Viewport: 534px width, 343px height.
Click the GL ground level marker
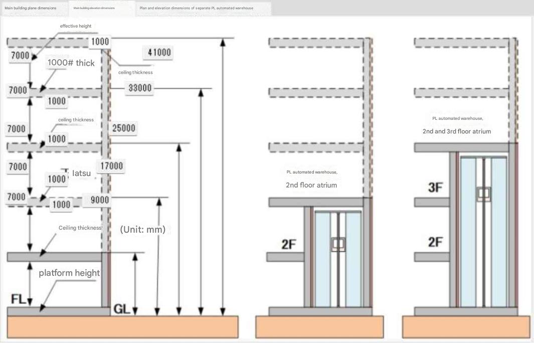pos(122,309)
